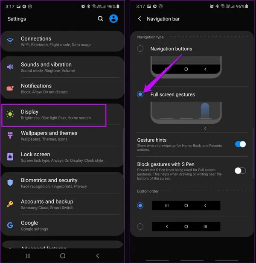Open Wallpapers and themes settings
256x263 pixels.
point(62,136)
